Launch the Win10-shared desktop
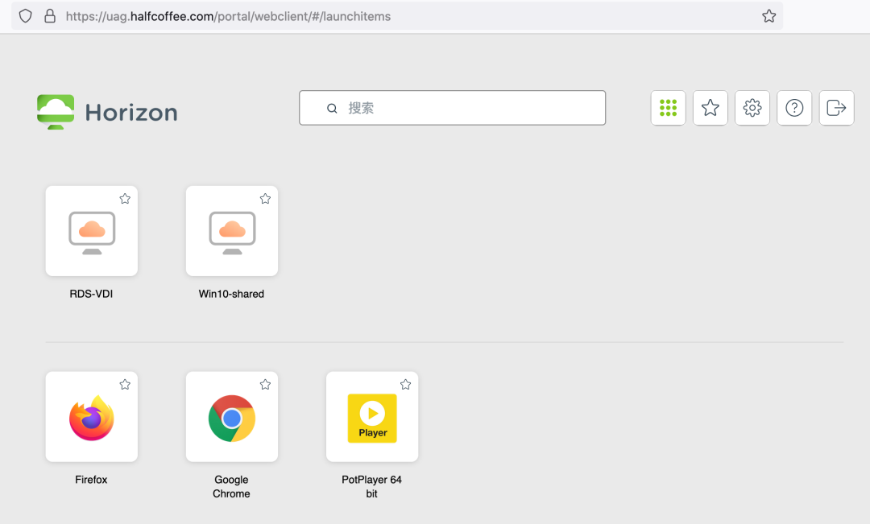Screen dimensions: 870x524 (x=232, y=231)
